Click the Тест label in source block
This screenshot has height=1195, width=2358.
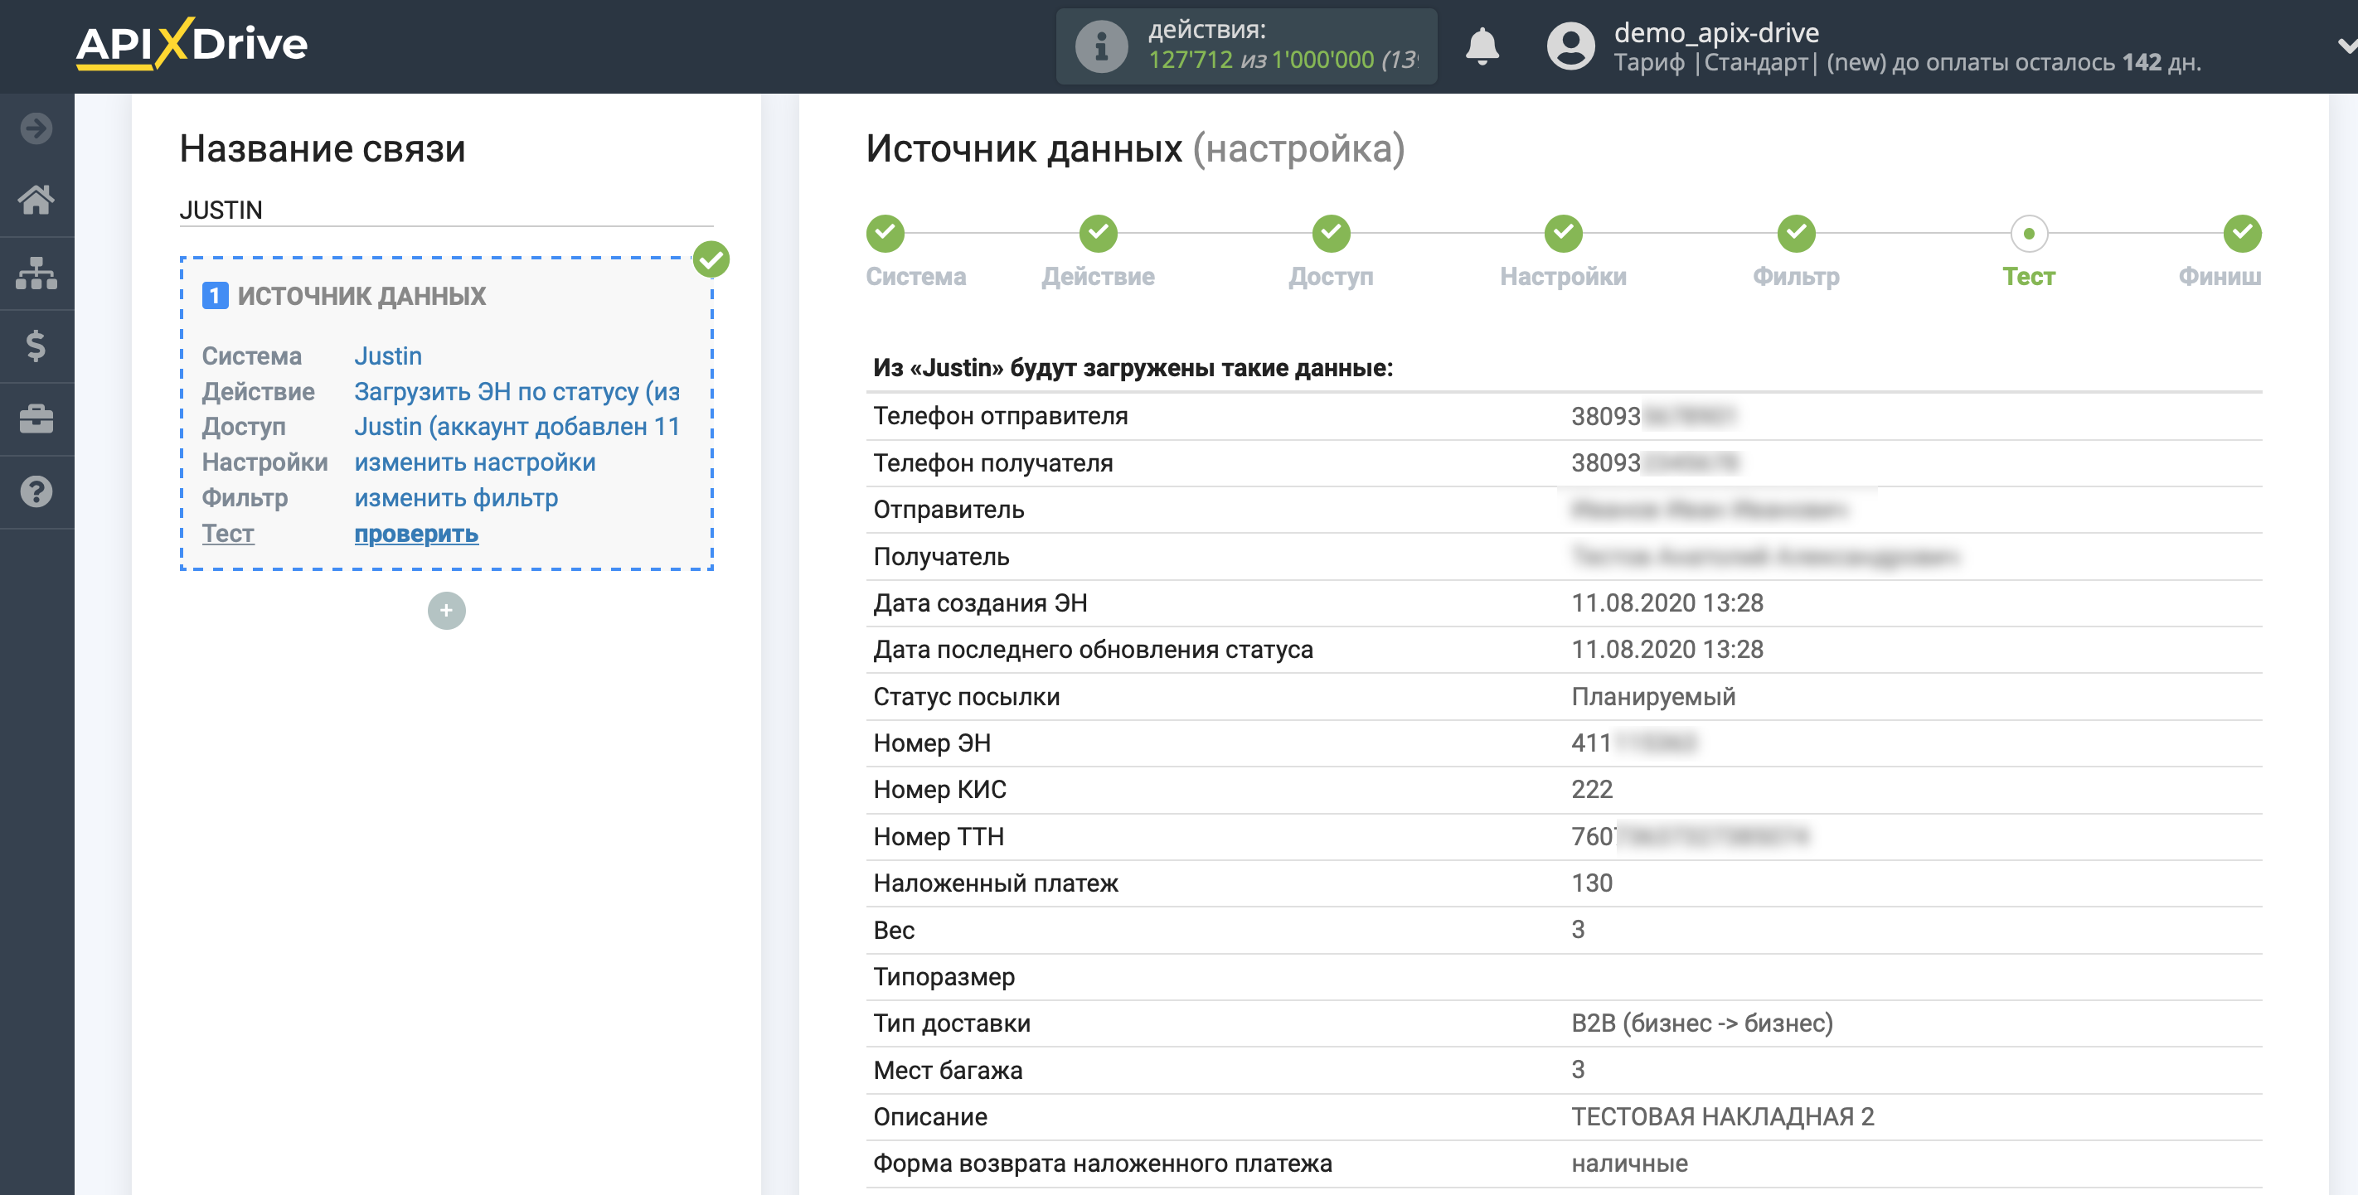pyautogui.click(x=228, y=534)
